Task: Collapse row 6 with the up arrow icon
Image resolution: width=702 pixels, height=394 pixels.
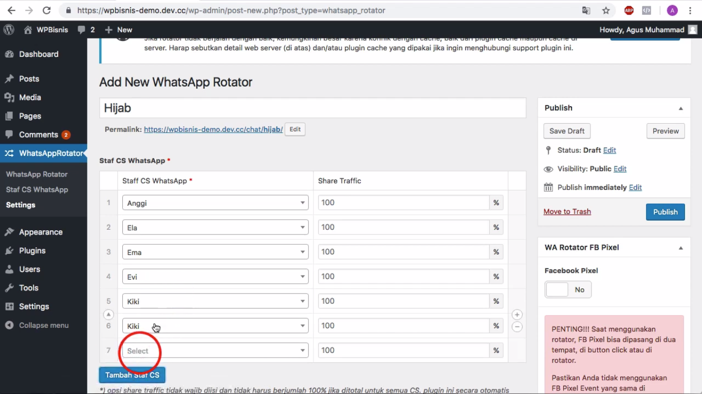Action: (x=108, y=314)
